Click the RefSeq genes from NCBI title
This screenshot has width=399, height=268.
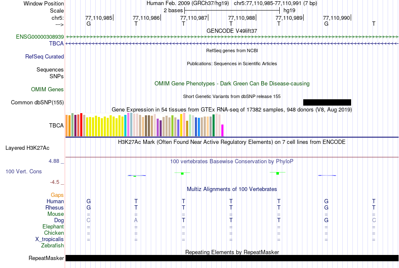point(232,50)
